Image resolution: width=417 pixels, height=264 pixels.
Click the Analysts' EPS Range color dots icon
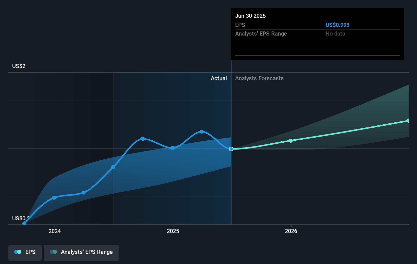click(53, 252)
